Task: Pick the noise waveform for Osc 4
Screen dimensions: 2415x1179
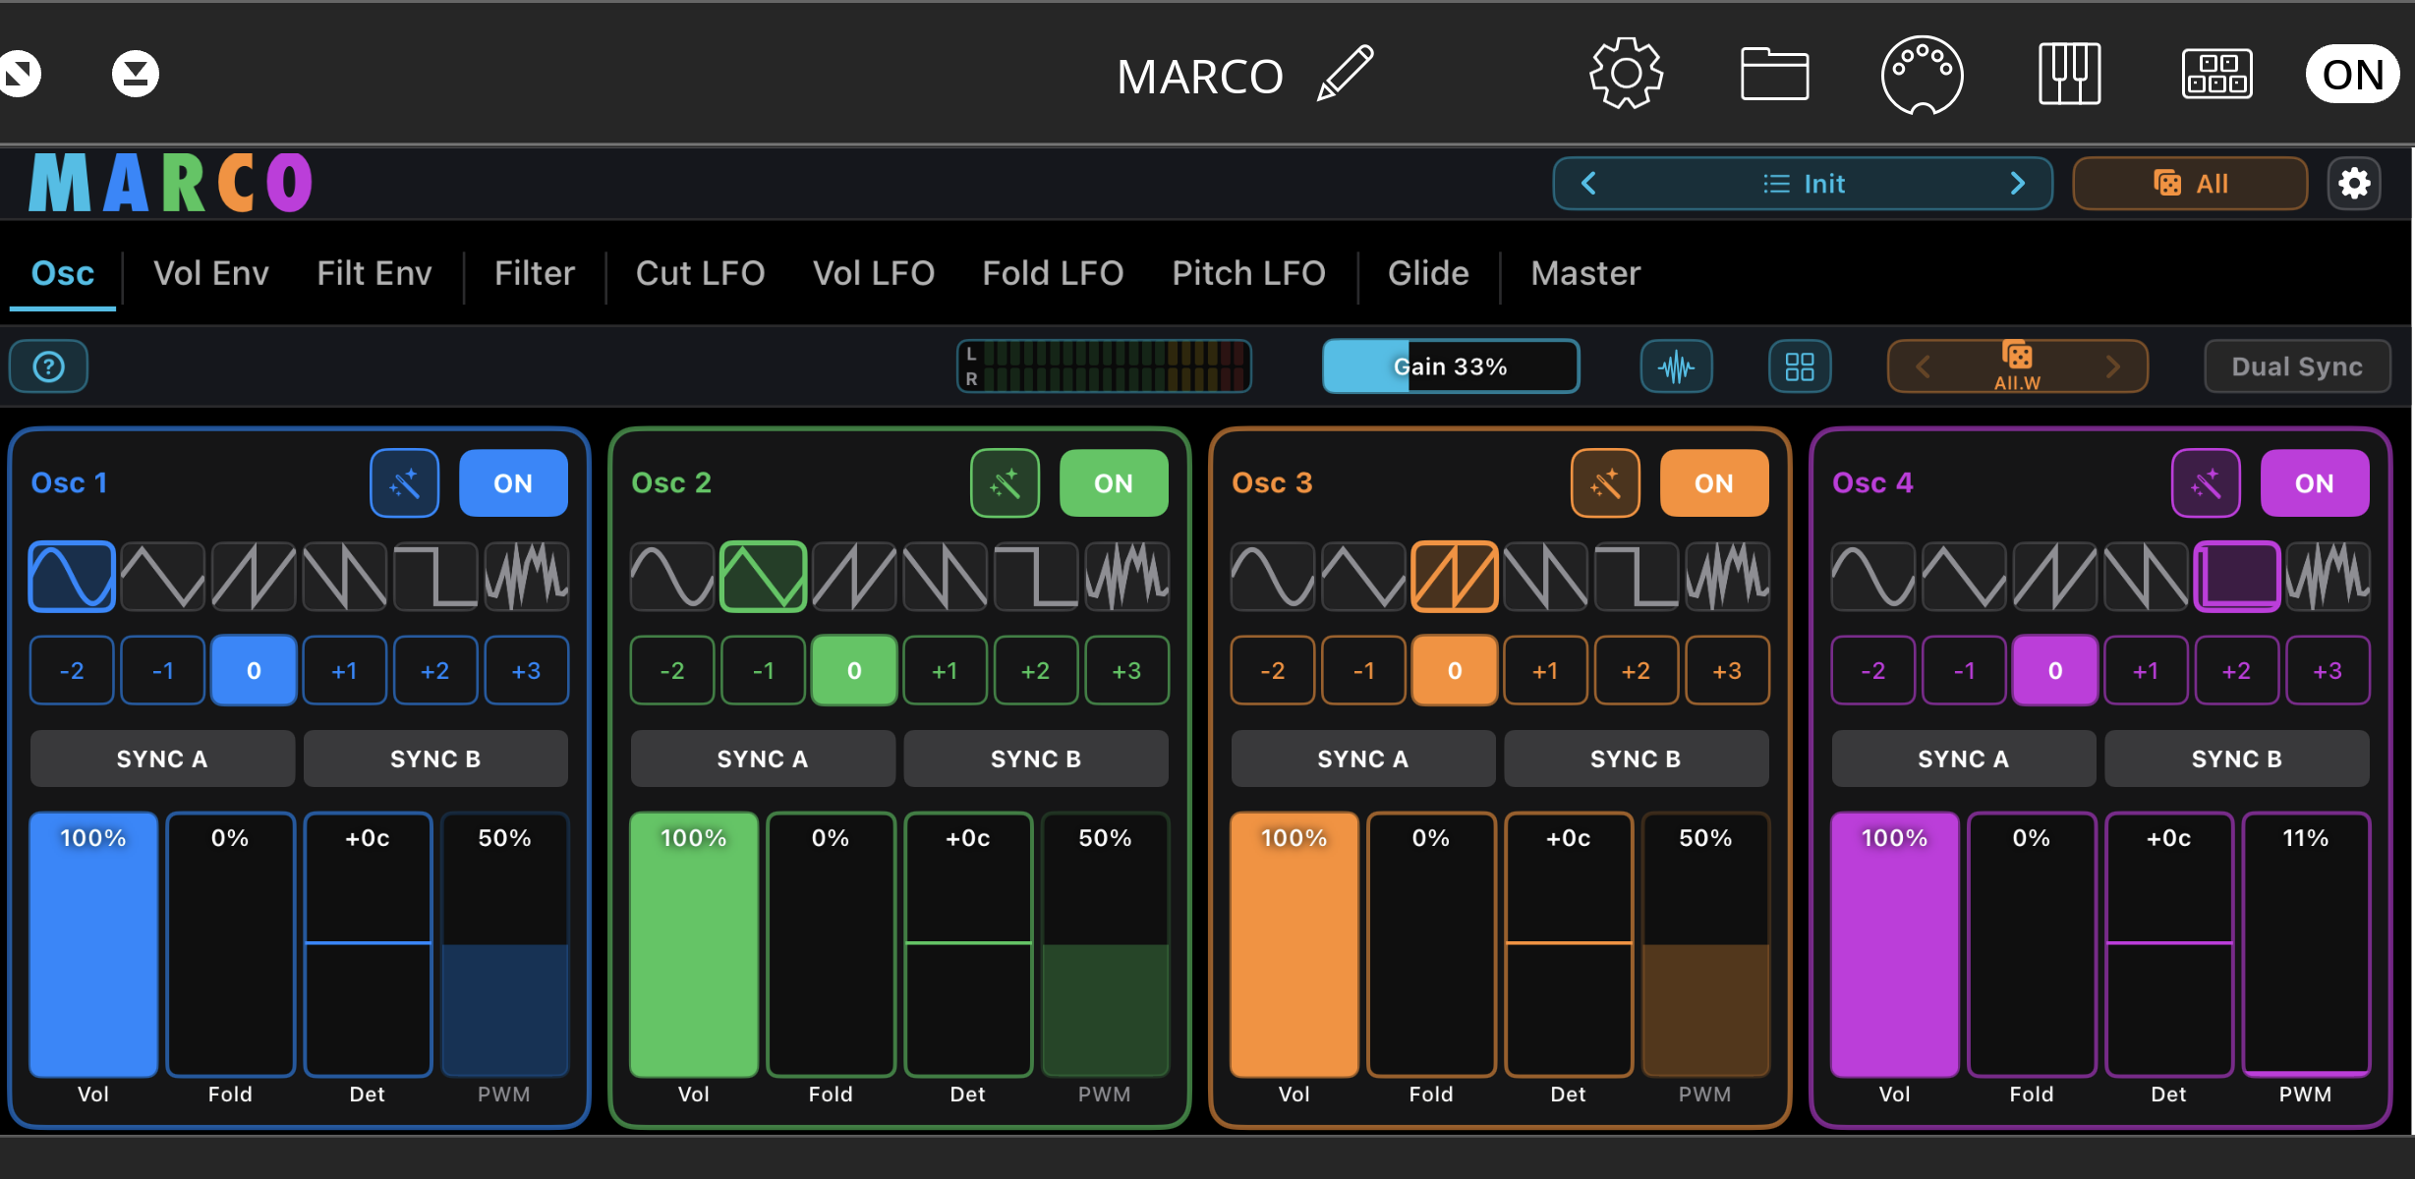Action: [x=2328, y=577]
